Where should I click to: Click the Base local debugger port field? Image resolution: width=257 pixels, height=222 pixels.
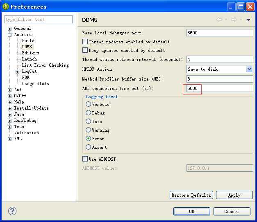tap(220, 33)
